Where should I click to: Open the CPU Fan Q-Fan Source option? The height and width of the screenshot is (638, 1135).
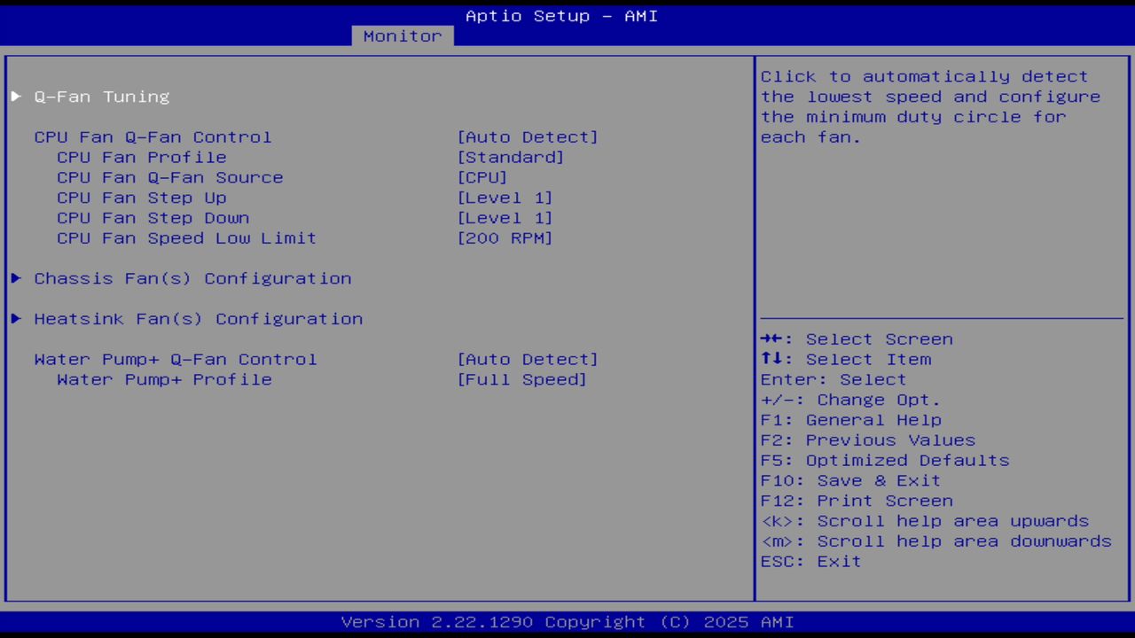click(482, 177)
